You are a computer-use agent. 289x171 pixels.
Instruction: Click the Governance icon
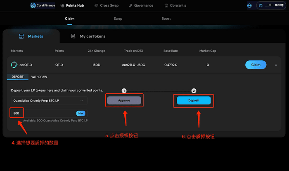[x=130, y=5]
